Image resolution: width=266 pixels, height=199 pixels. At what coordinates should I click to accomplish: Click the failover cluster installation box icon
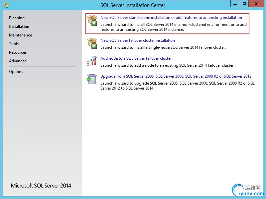[x=92, y=43]
